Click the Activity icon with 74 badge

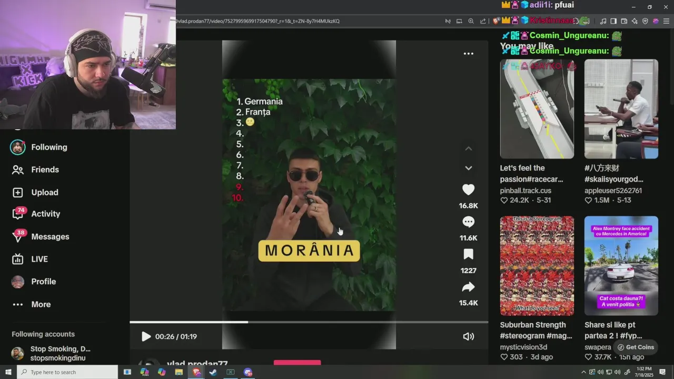18,213
